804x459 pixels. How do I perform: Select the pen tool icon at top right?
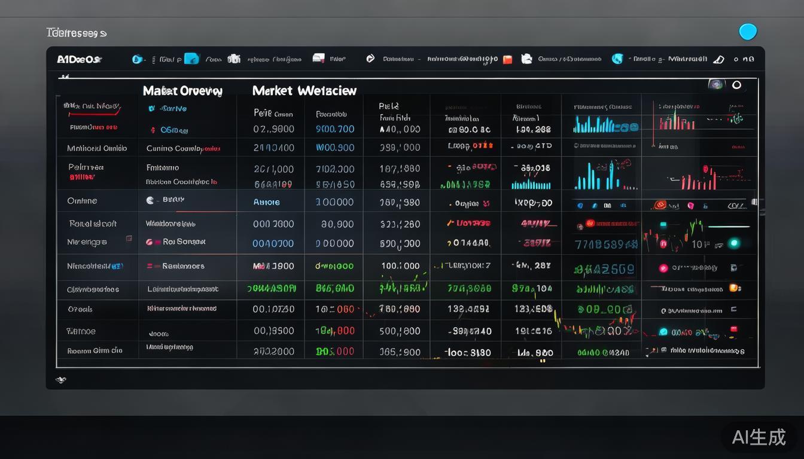718,59
